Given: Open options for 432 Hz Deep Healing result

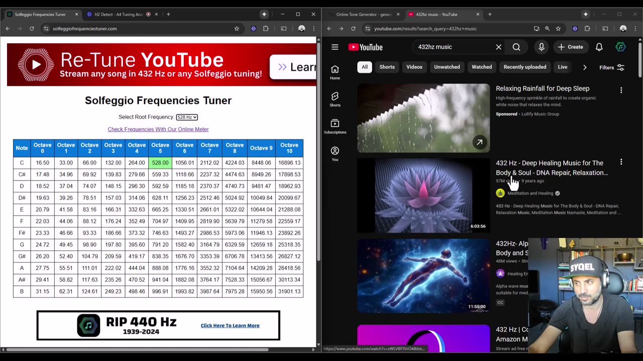Looking at the screenshot, I should pos(621,162).
